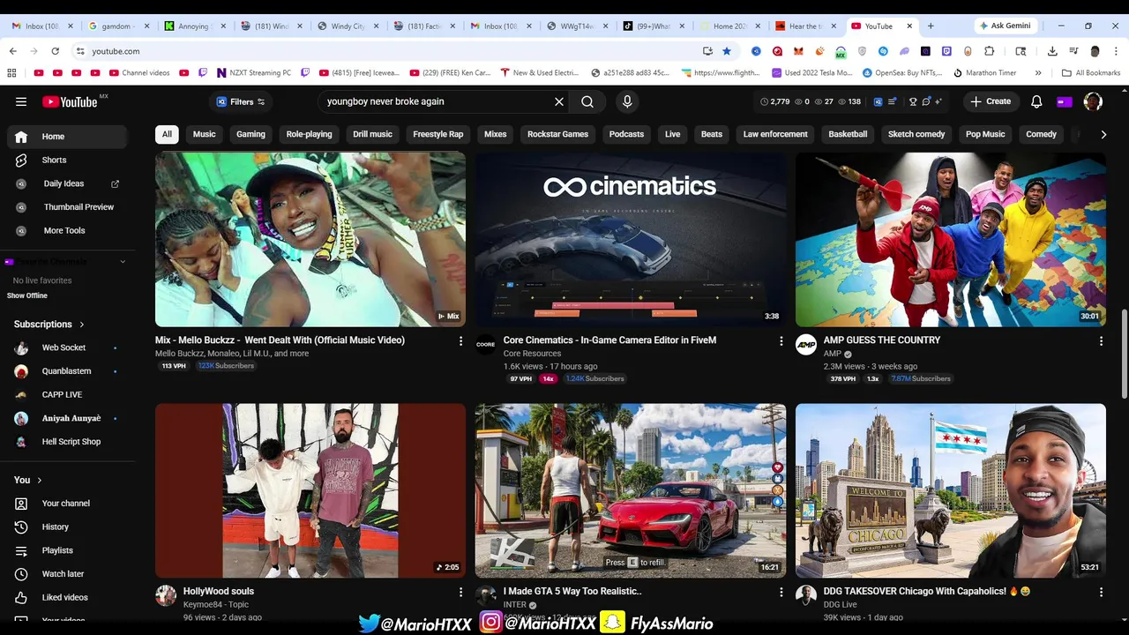Click Ask Gemini in the Chrome title bar
1129x635 pixels.
[1006, 26]
